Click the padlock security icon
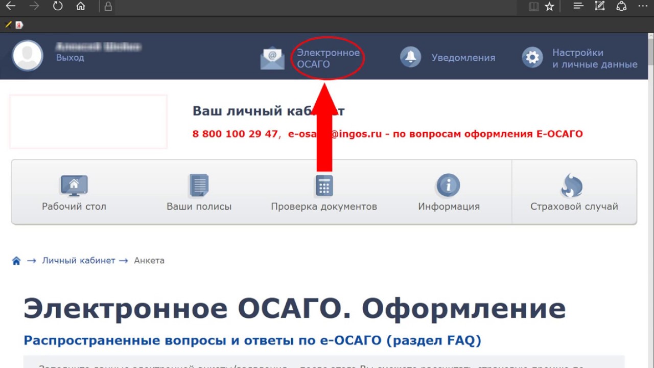This screenshot has height=368, width=654. click(x=108, y=6)
